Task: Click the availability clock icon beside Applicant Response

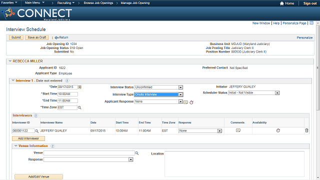Action: 191,102
